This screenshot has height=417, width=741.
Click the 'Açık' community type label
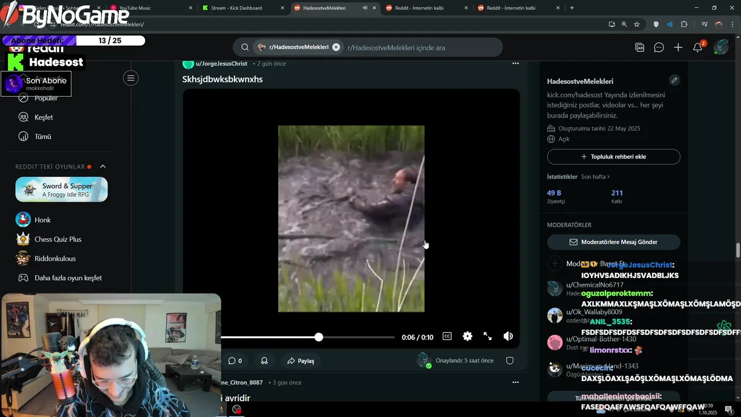point(564,140)
